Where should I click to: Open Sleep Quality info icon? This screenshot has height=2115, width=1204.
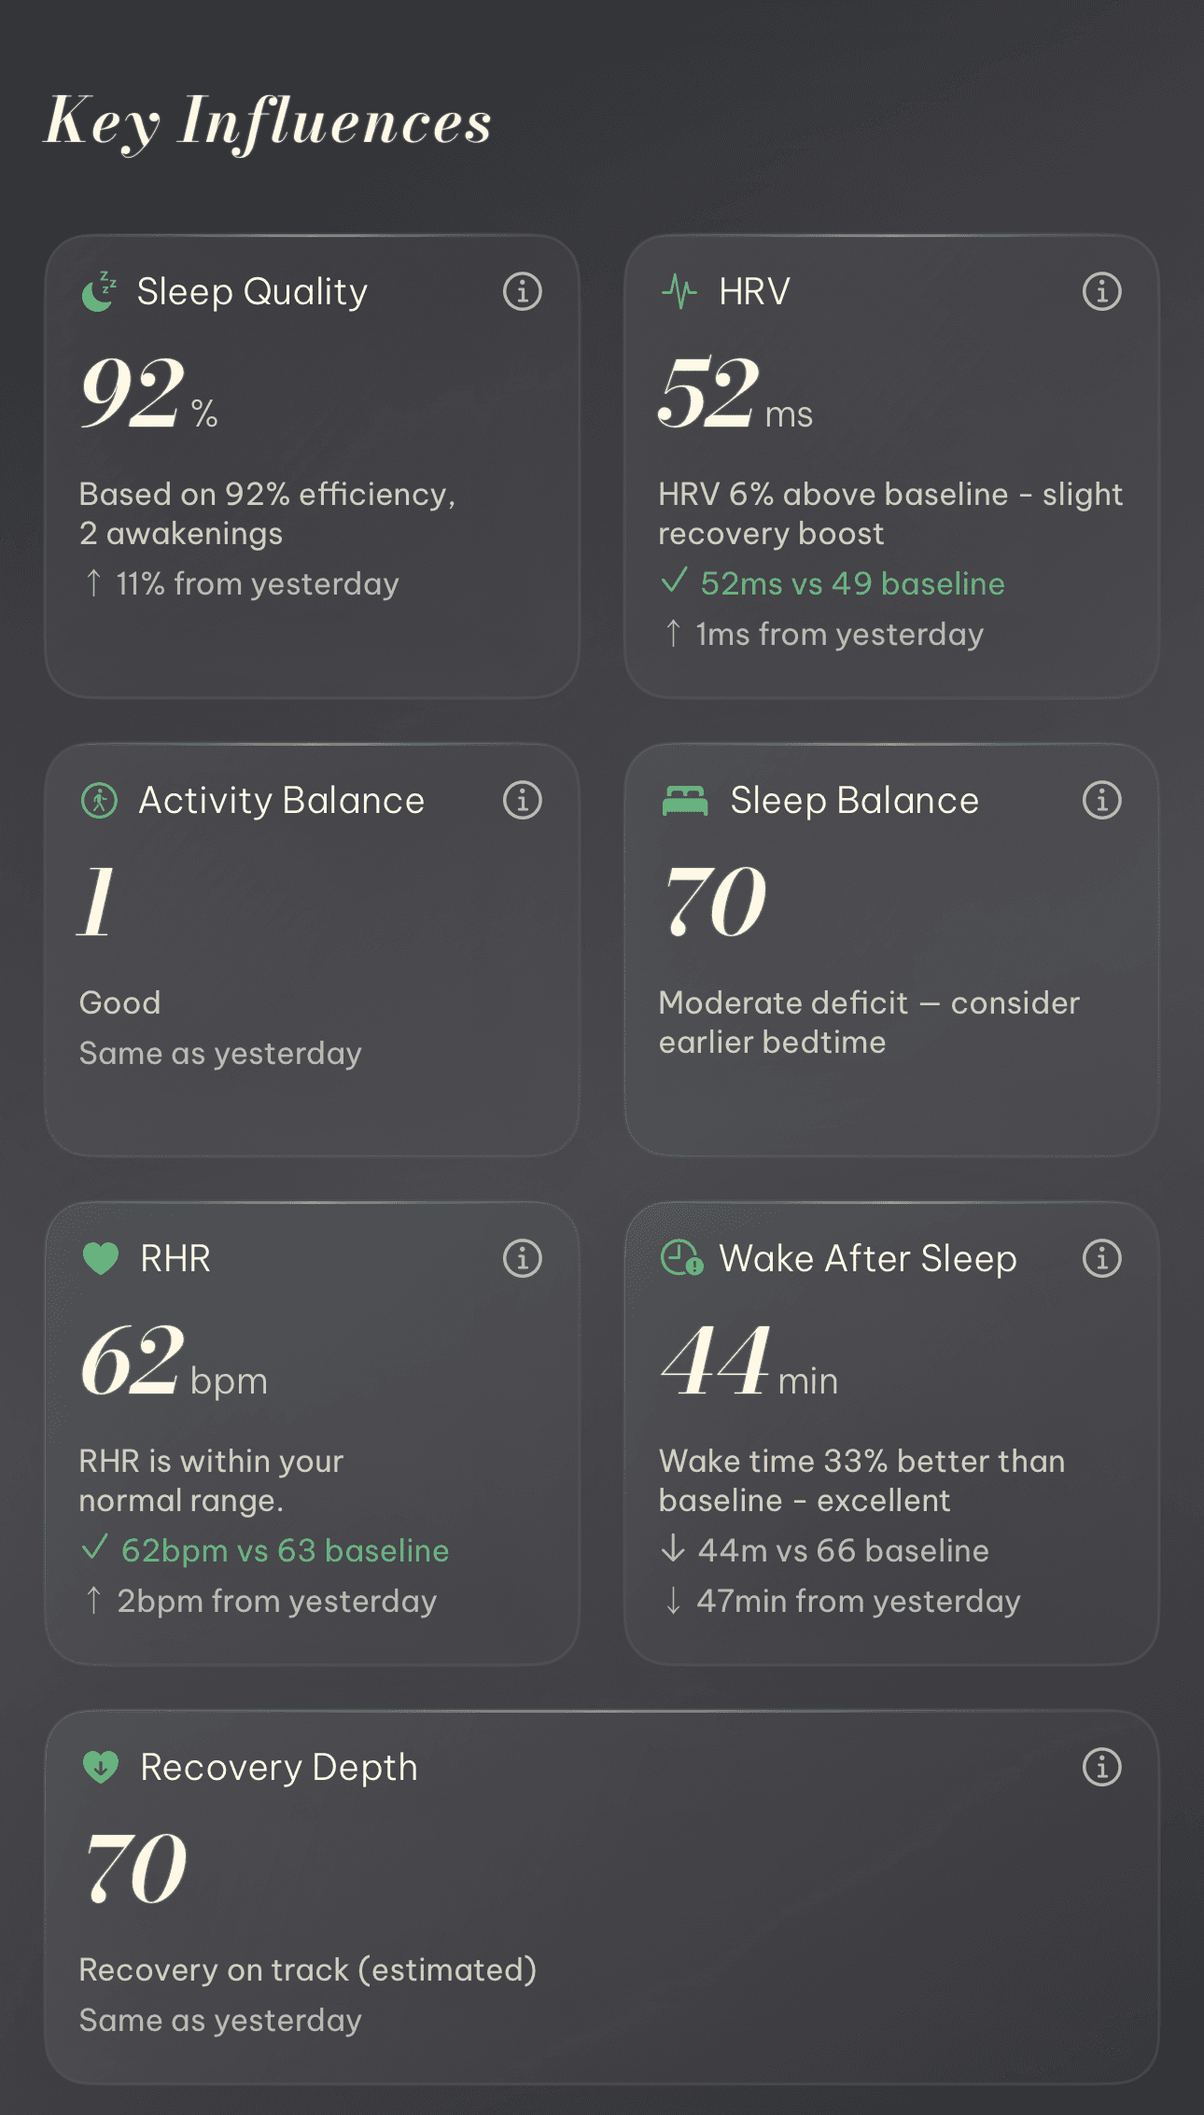pyautogui.click(x=522, y=292)
